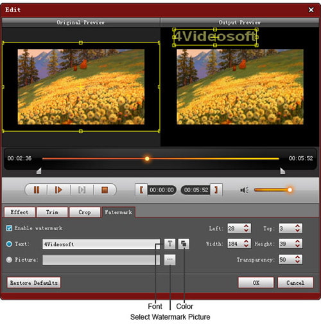
Task: Mute audio with the speaker icon
Action: [244, 190]
